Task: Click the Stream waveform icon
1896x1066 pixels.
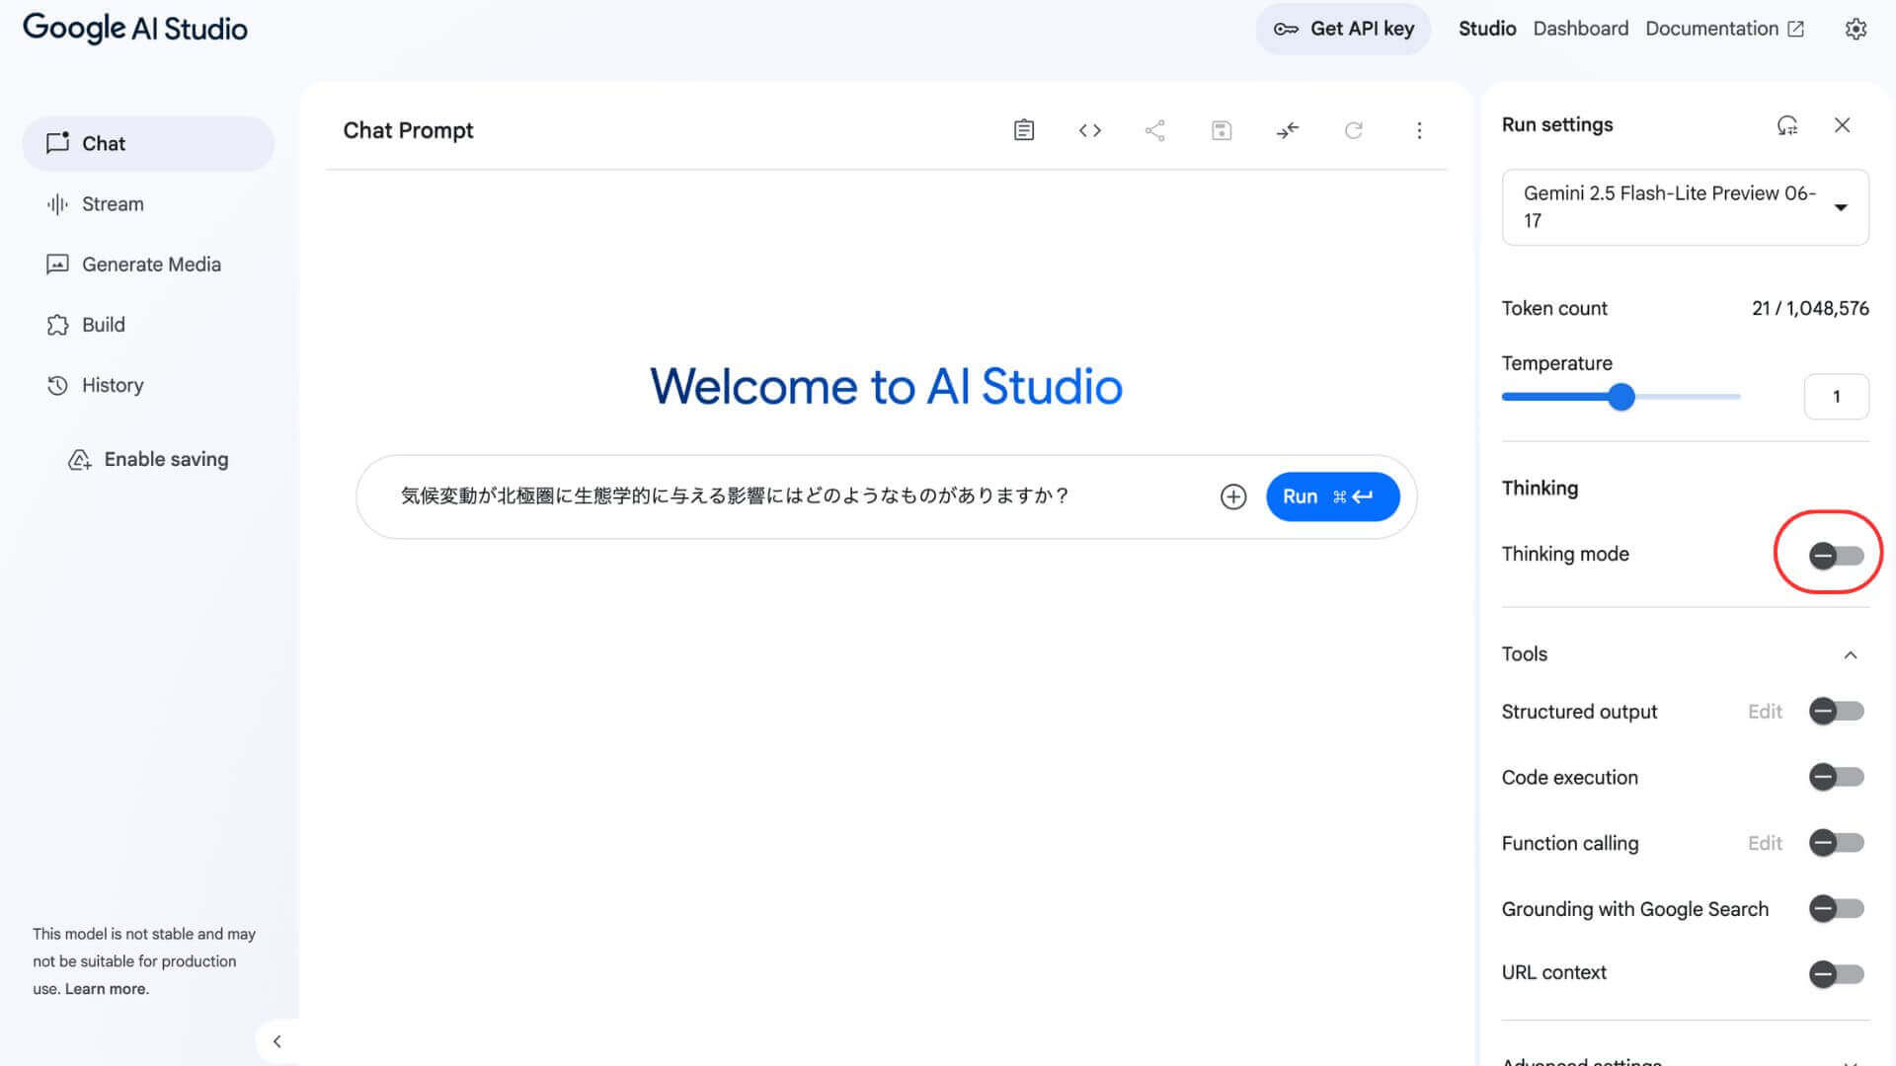Action: click(x=57, y=204)
